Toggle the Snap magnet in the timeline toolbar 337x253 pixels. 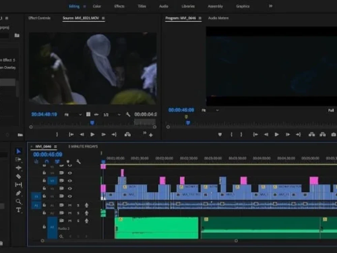click(x=47, y=162)
